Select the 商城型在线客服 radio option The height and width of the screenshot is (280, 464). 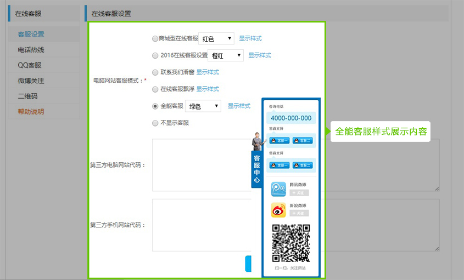click(x=155, y=39)
